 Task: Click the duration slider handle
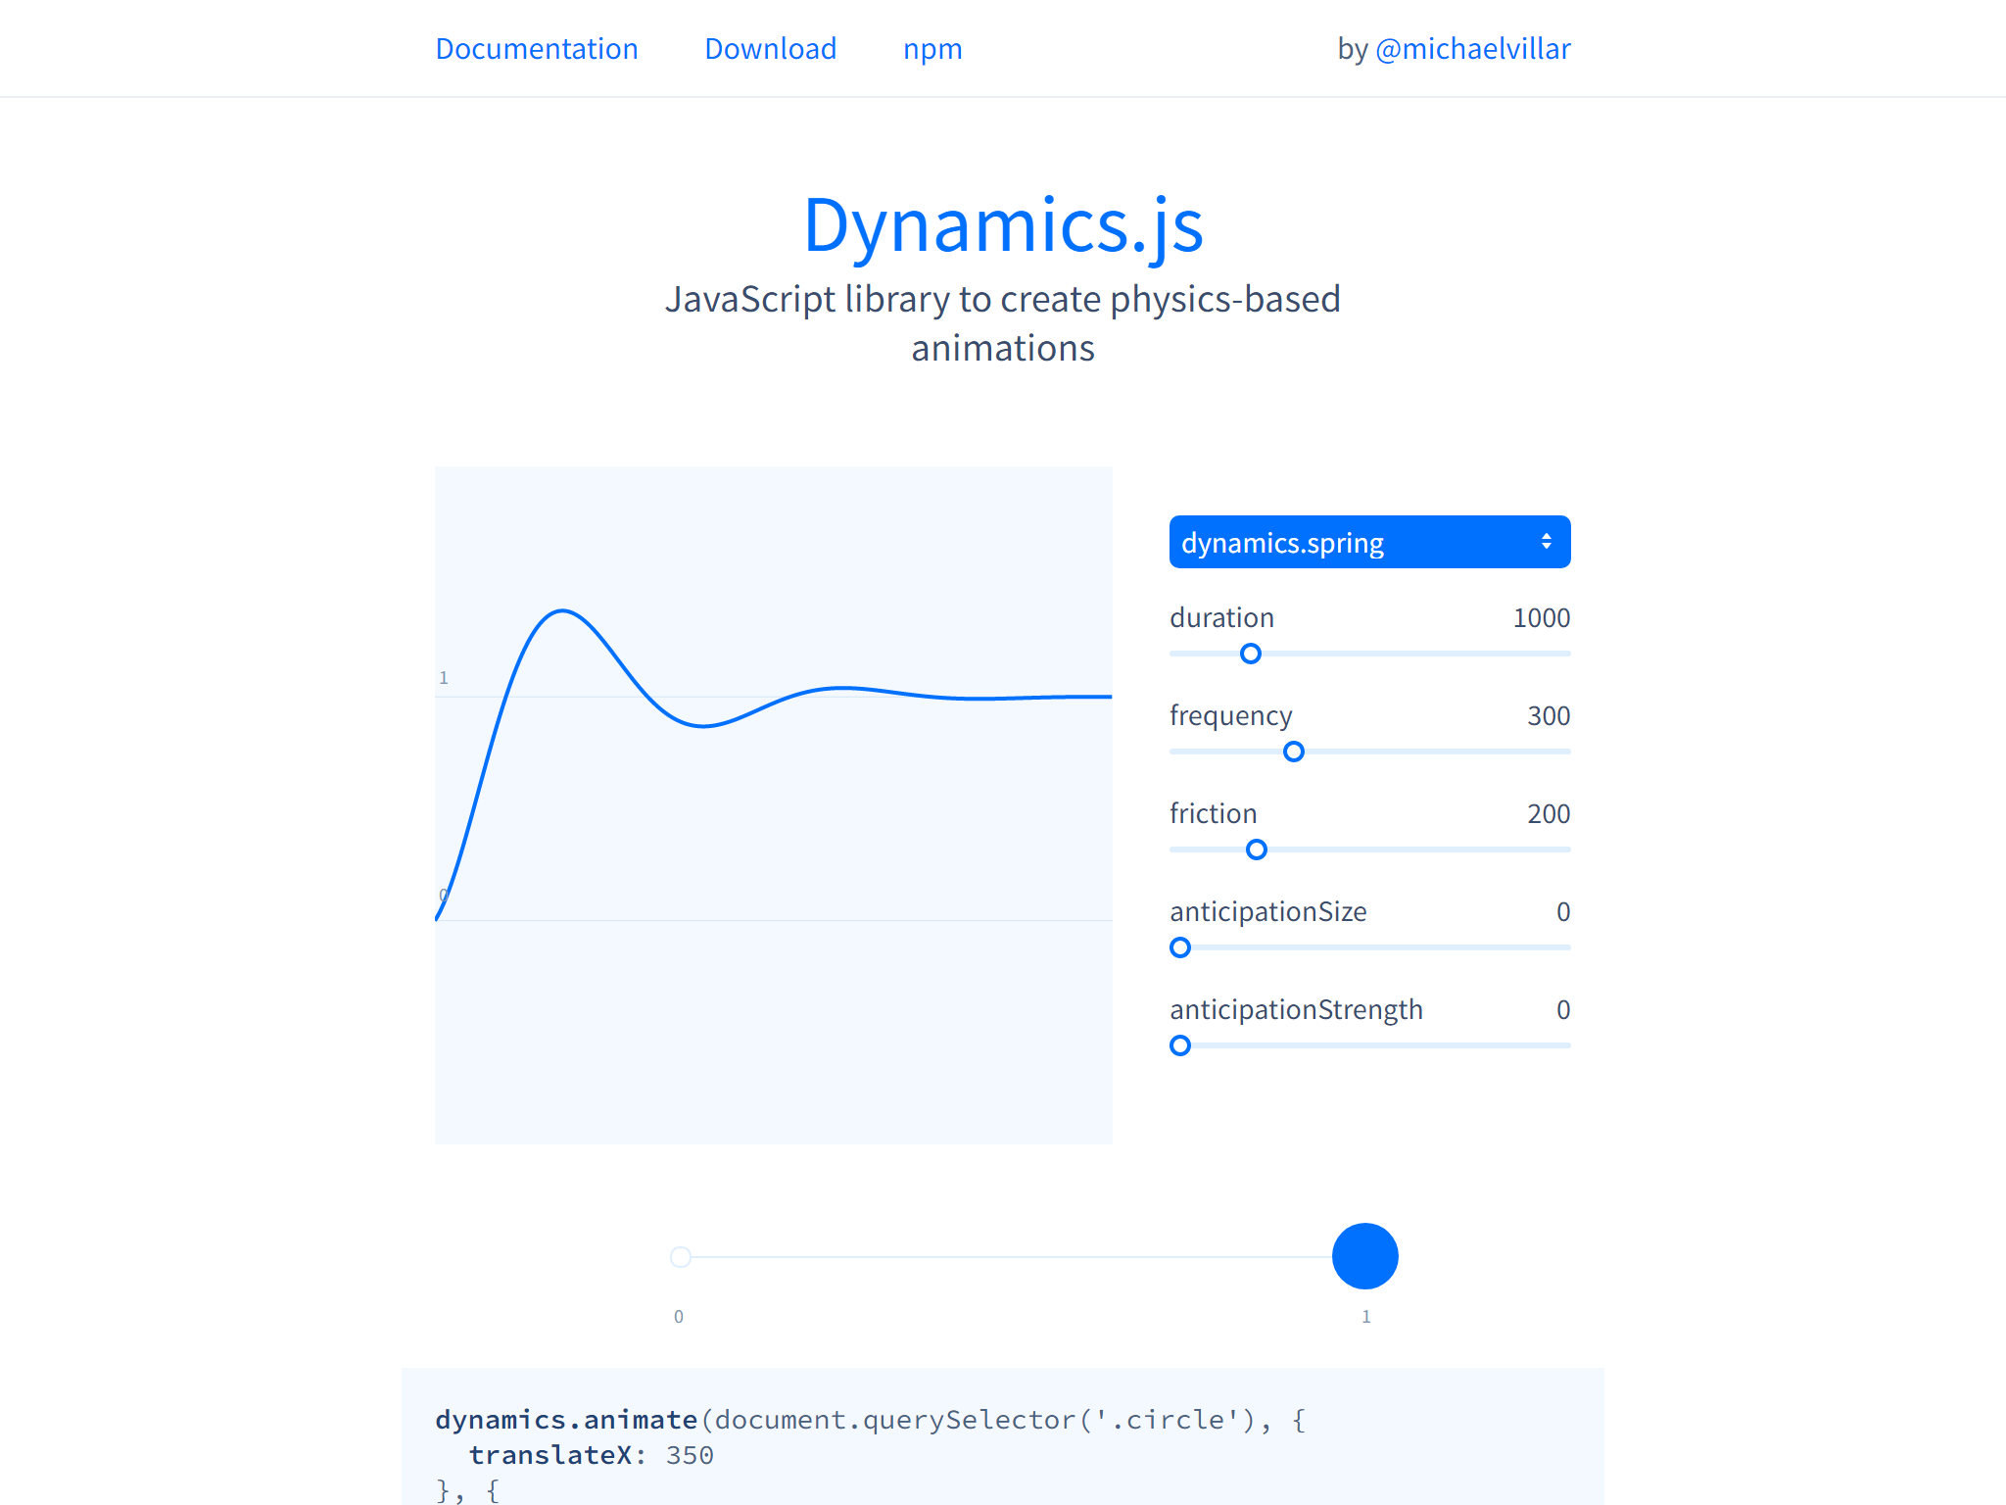pos(1251,654)
